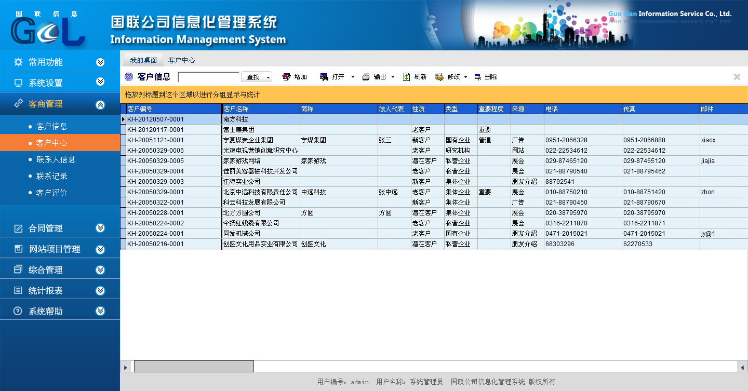Viewport: 748px width, 391px height.
Task: Click the 性质 column header
Action: click(x=428, y=109)
